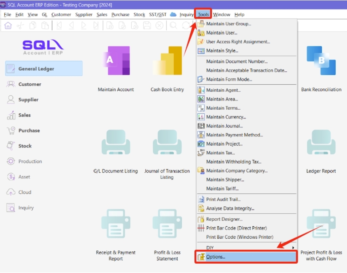347x273 pixels.
Task: Open the Maintain Account module icon
Action: click(x=116, y=61)
